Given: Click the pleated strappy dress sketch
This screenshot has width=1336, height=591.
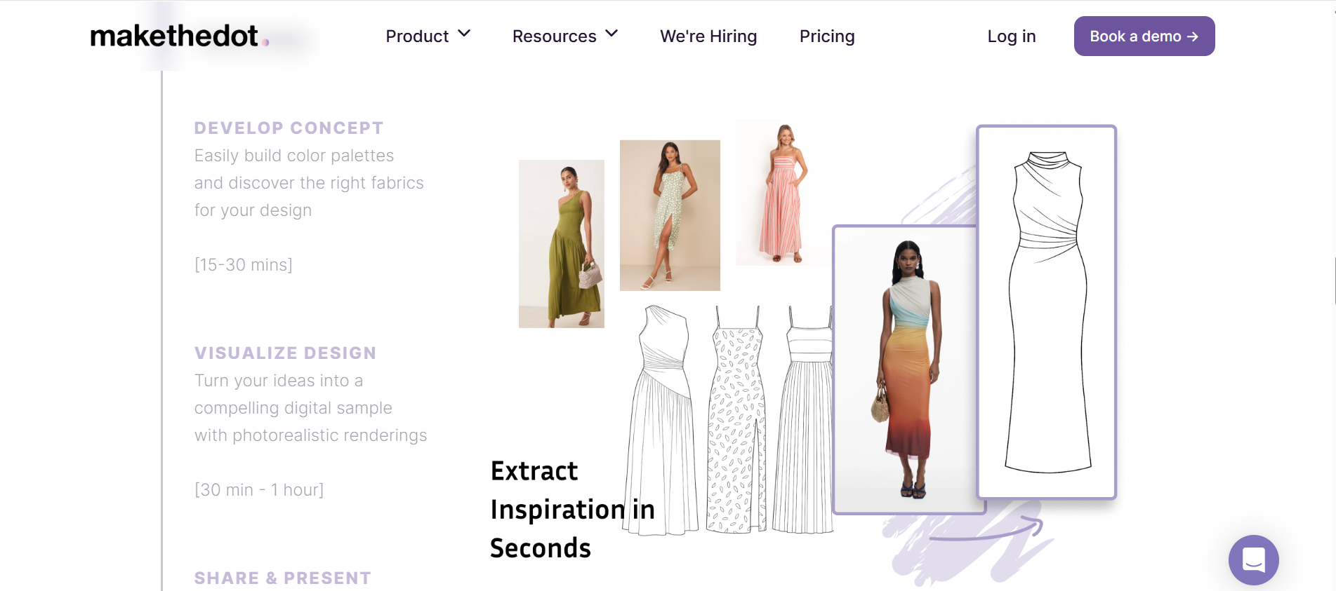Looking at the screenshot, I should (803, 419).
